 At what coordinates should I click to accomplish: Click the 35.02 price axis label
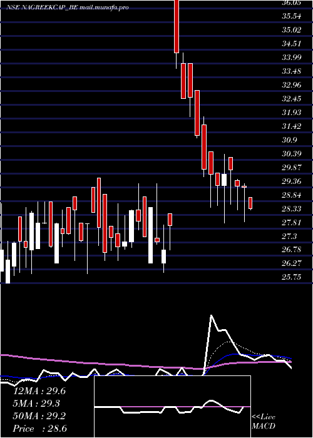(x=291, y=30)
